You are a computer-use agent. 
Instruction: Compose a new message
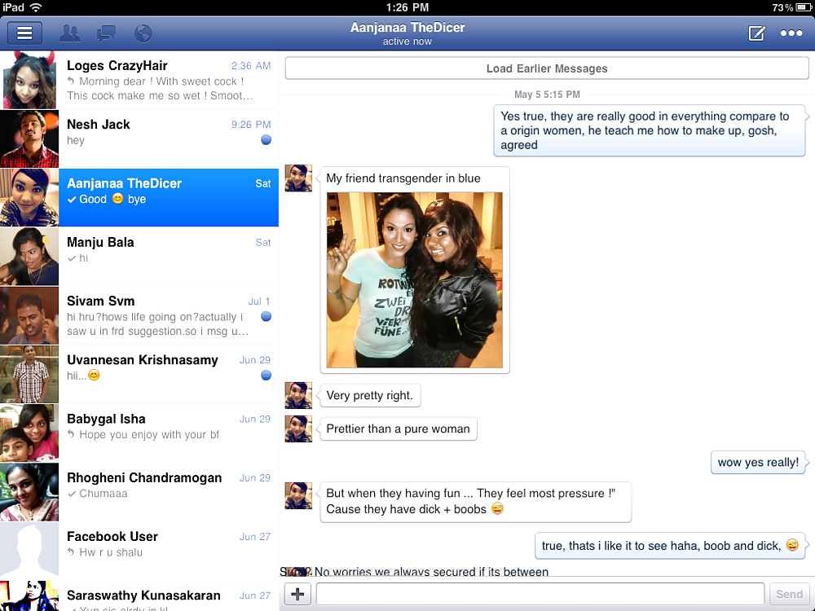tap(757, 33)
